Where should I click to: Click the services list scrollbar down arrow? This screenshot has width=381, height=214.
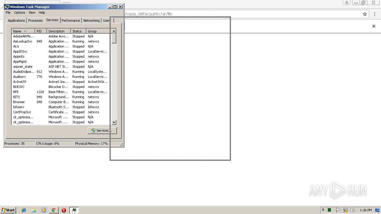pos(114,122)
